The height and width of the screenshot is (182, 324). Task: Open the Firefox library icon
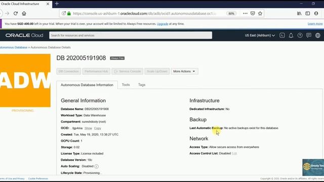299,14
